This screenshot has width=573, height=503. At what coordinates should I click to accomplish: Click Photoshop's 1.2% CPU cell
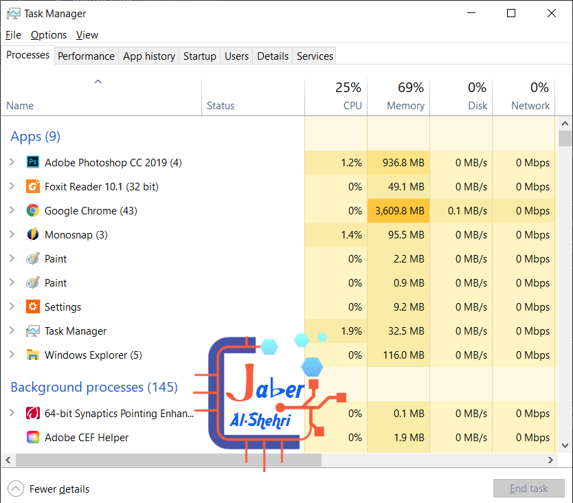pos(336,162)
